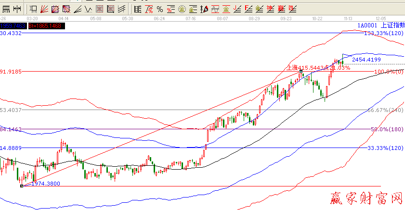
Task: Click the plain percent sign icon
Action: [x=160, y=9]
